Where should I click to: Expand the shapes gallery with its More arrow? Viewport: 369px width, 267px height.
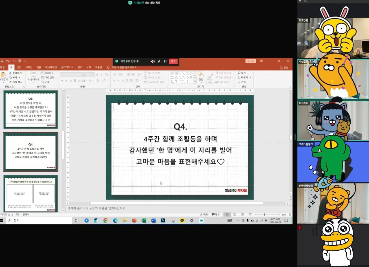(x=195, y=82)
